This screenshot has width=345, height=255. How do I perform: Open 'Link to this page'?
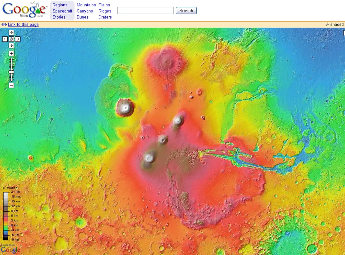coord(23,24)
